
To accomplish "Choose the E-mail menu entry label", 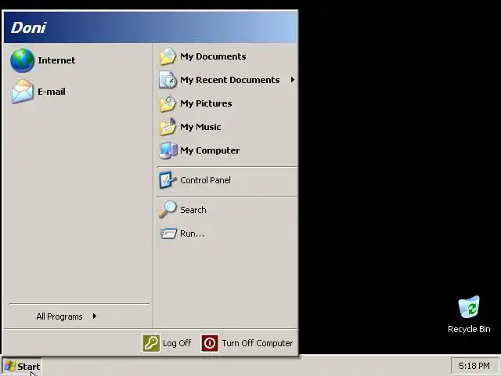I will tap(52, 92).
